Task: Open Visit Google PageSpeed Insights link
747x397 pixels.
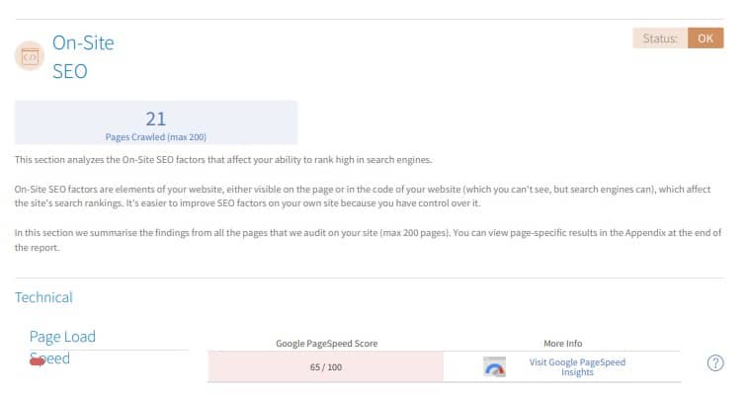Action: coord(577,367)
